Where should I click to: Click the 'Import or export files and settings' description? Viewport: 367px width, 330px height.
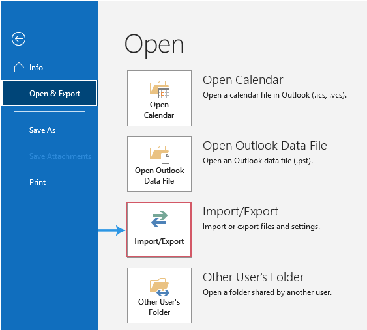(x=261, y=227)
